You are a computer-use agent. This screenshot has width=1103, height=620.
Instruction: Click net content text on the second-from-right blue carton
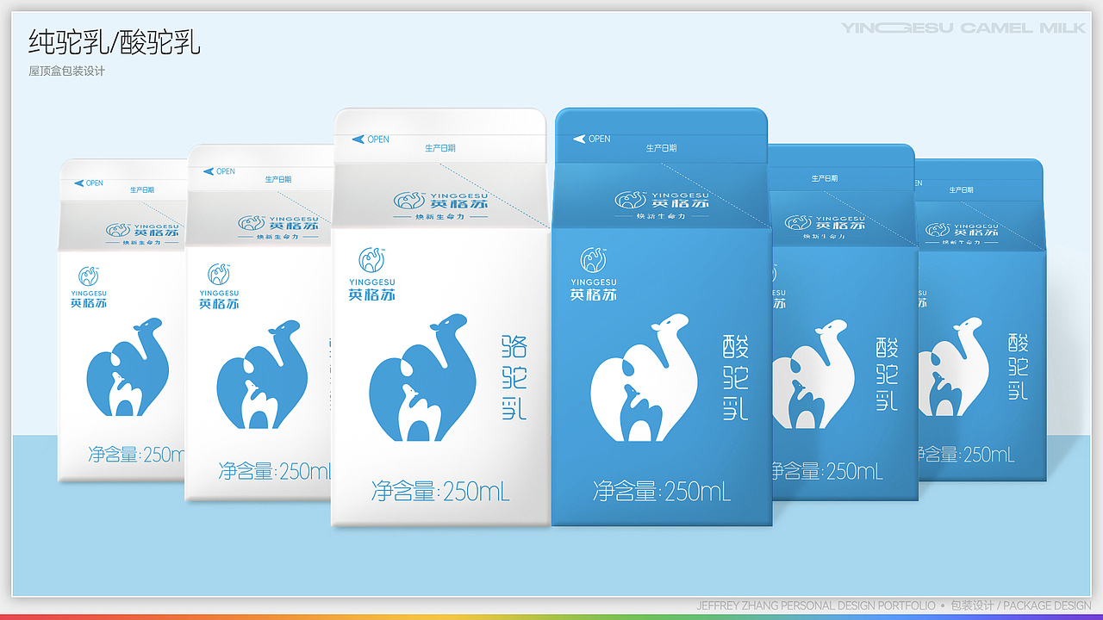827,471
